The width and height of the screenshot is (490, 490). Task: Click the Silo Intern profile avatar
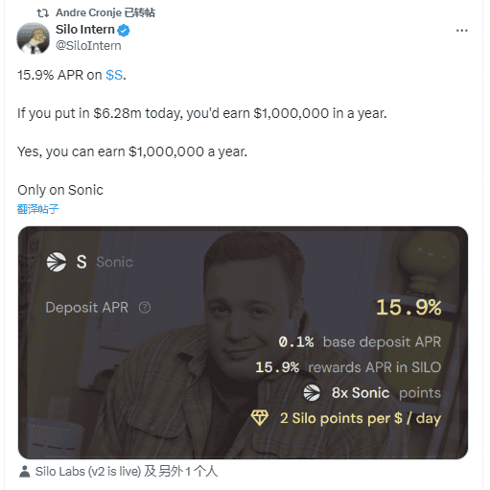click(34, 38)
